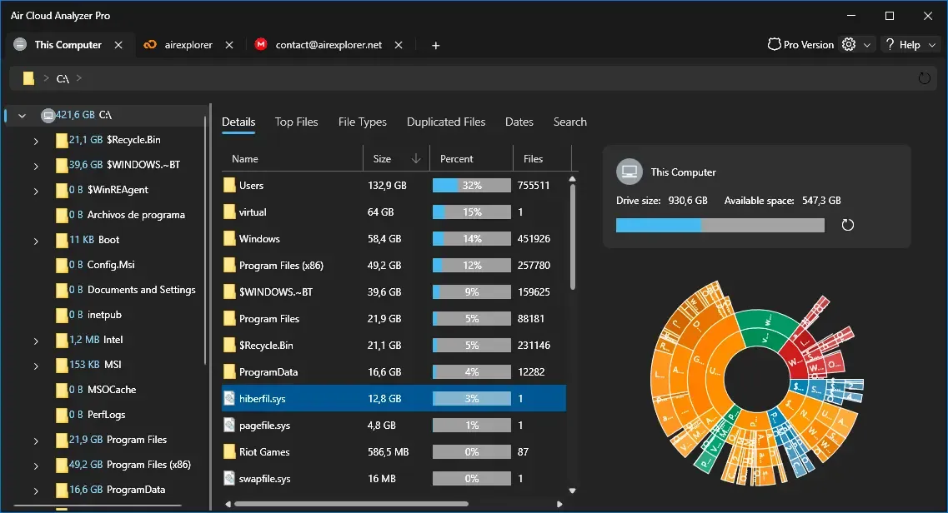
Task: Click the Windows folder icon in list
Action: (x=229, y=238)
